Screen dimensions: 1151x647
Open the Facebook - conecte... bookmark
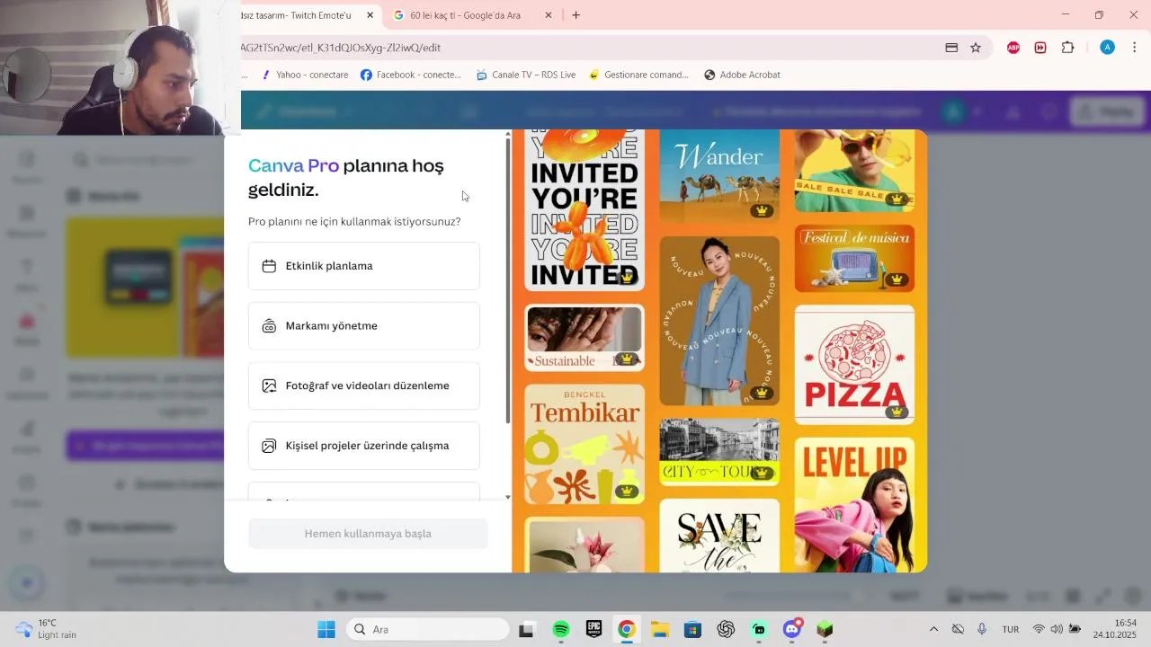click(410, 75)
